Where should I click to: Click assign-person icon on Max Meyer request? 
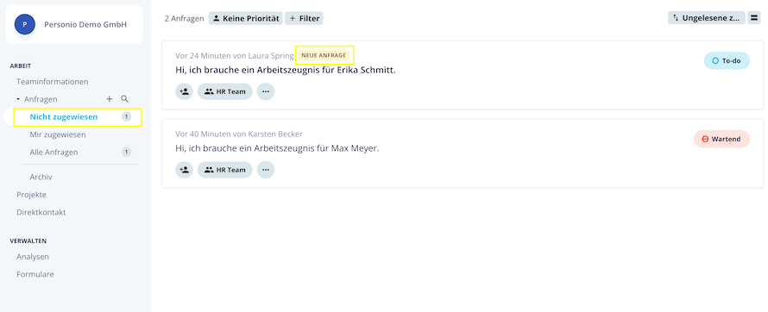pos(184,170)
